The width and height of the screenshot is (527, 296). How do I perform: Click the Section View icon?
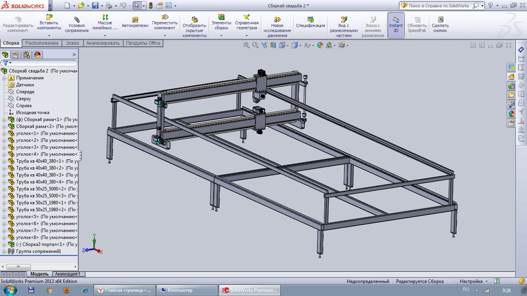pyautogui.click(x=273, y=45)
